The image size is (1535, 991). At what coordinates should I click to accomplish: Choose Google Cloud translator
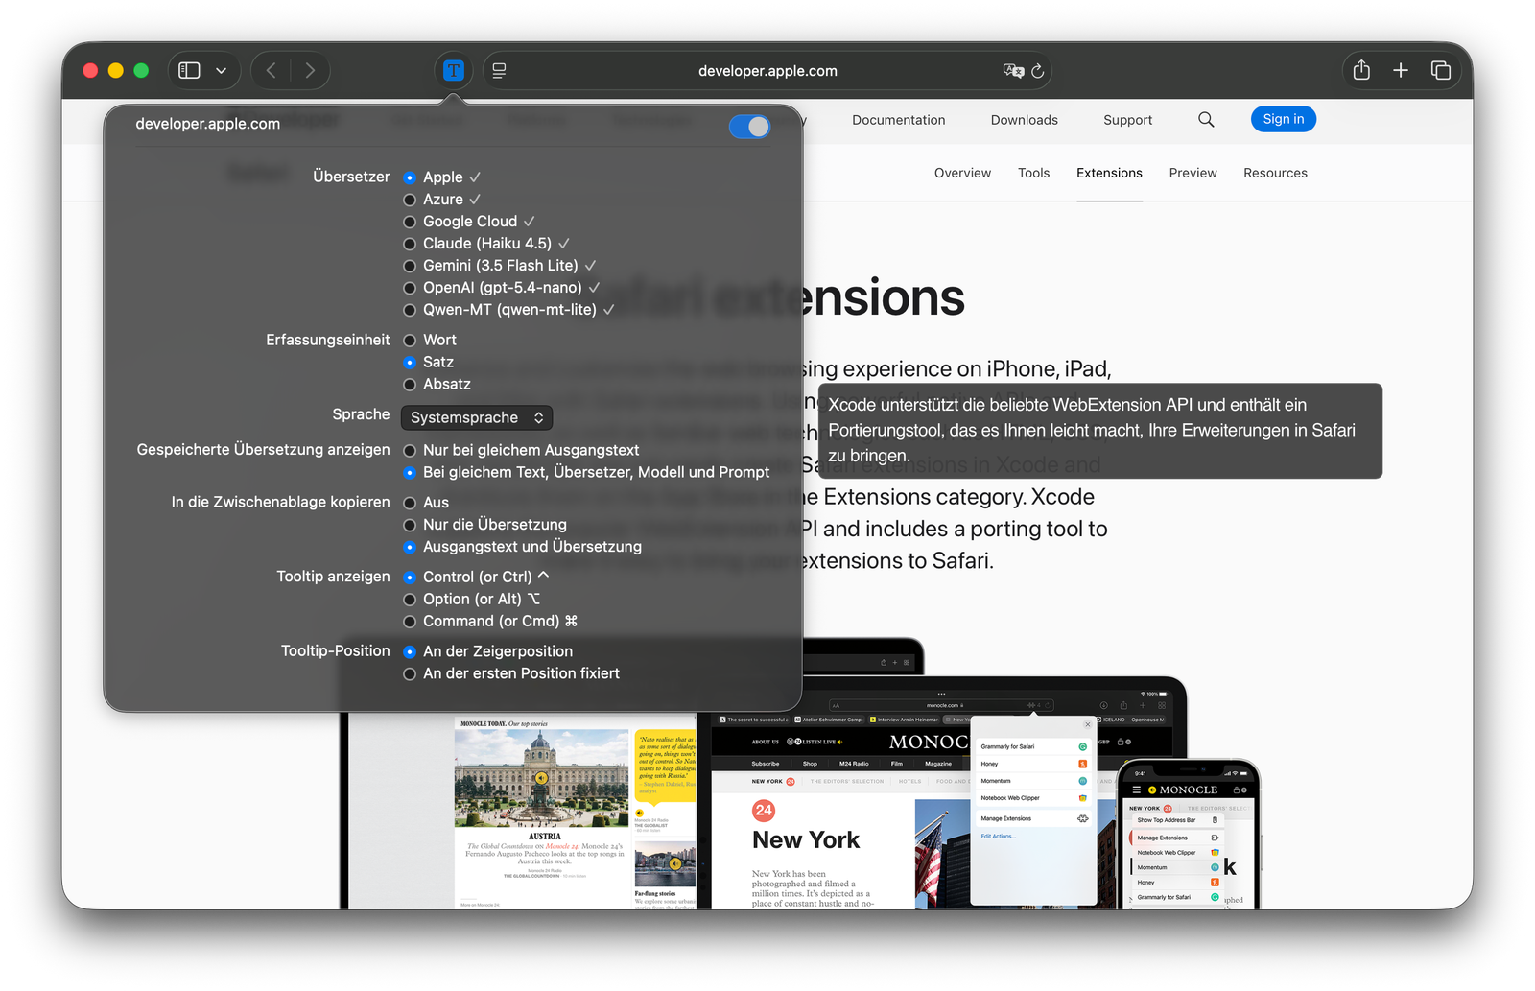[410, 222]
